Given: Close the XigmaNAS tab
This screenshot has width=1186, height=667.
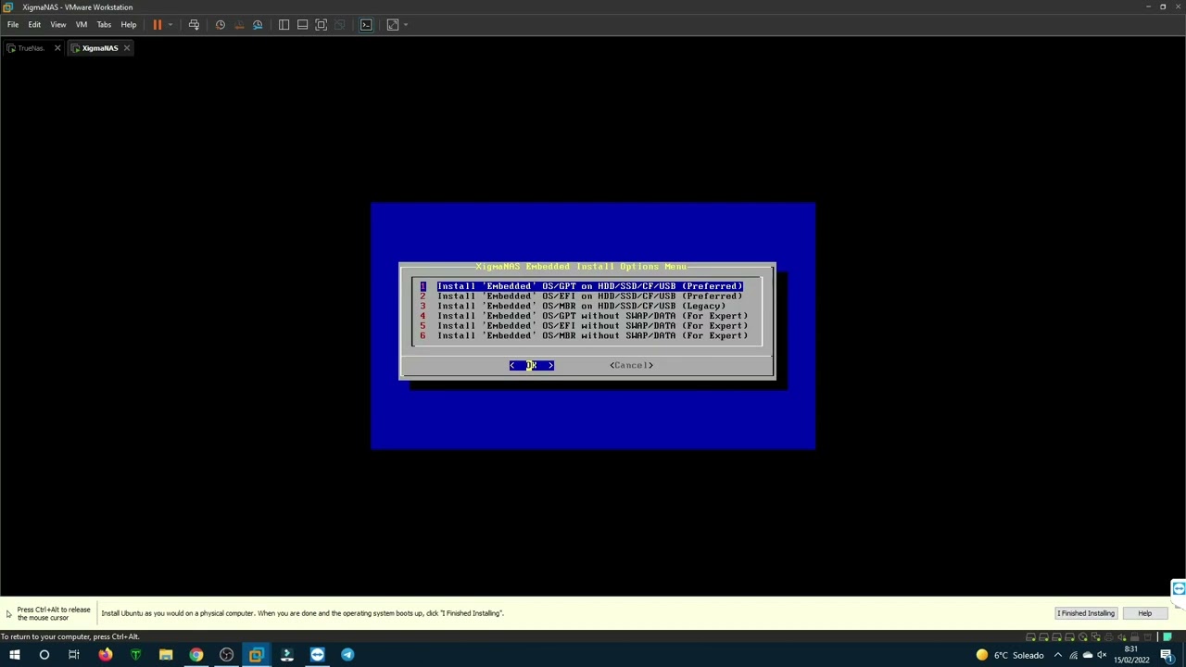Looking at the screenshot, I should (127, 48).
